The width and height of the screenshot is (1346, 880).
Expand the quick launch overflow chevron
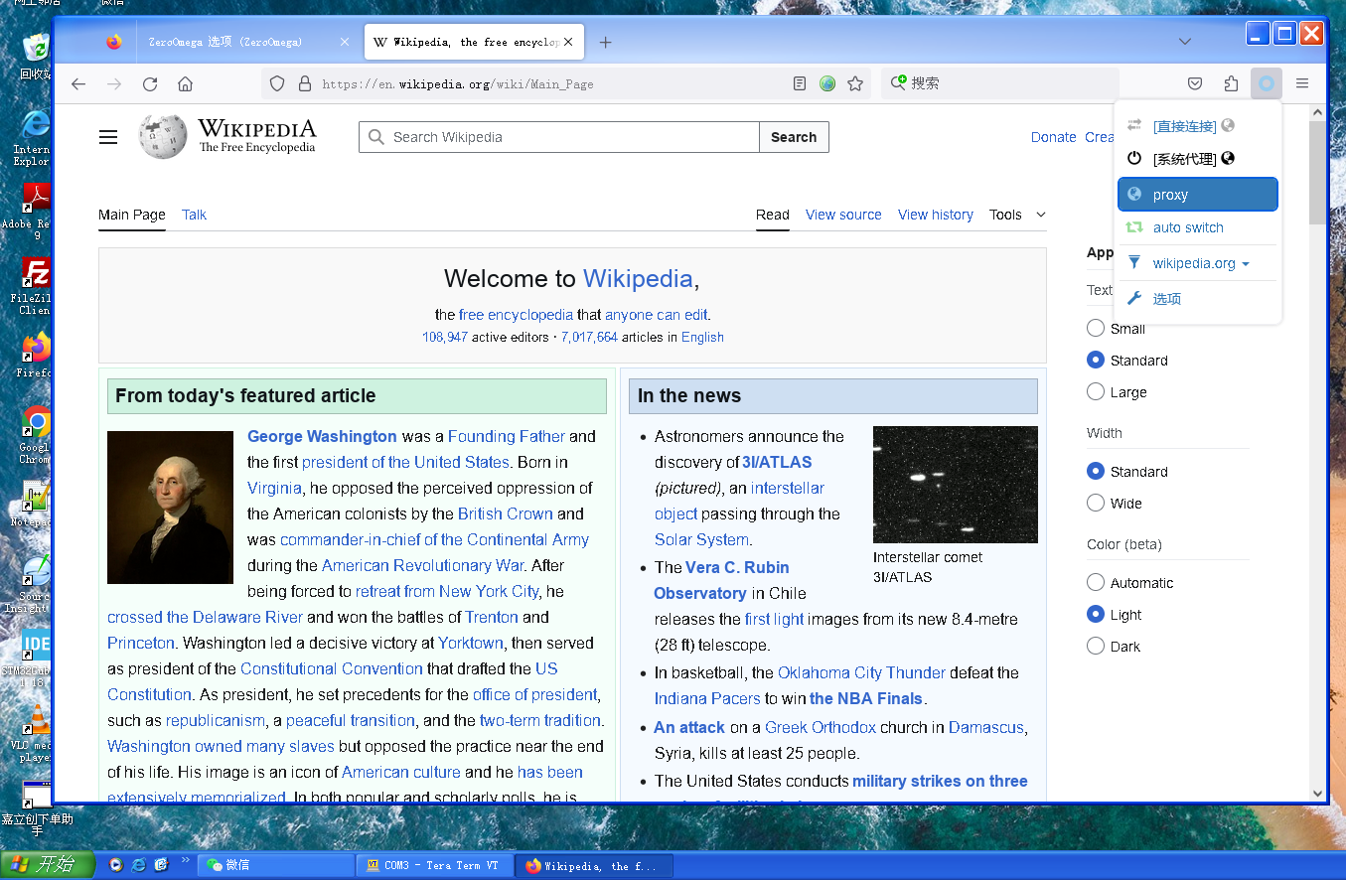(185, 860)
